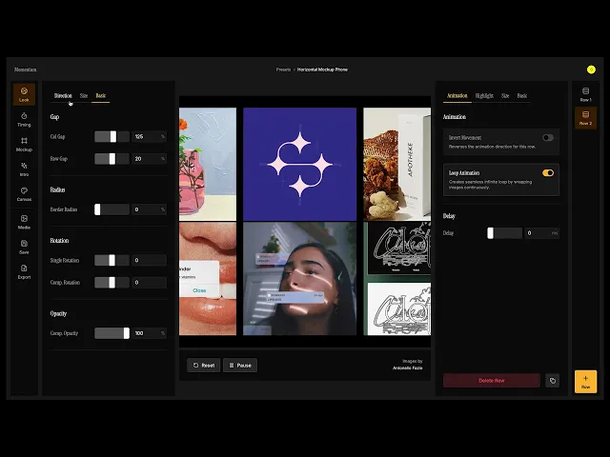Open the Intro section in sidebar
610x457 pixels.
tap(24, 169)
